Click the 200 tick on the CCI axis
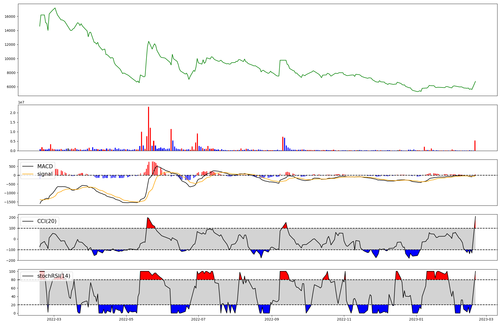Screen dimensions: 501x325 coord(12,218)
